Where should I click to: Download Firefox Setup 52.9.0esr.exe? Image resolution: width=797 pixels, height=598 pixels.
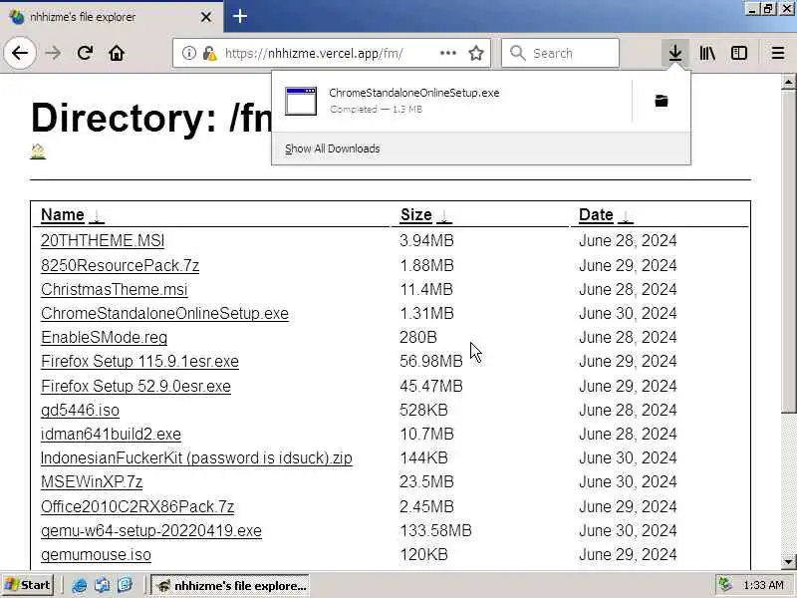click(135, 386)
